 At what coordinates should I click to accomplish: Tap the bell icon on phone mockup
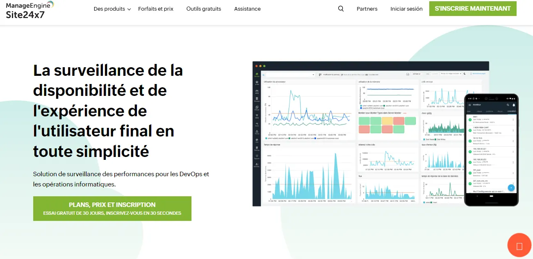[513, 105]
